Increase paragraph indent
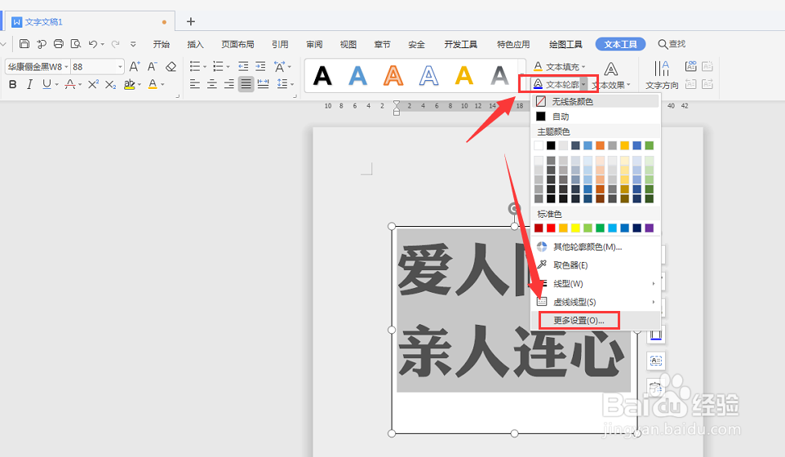 pyautogui.click(x=260, y=67)
